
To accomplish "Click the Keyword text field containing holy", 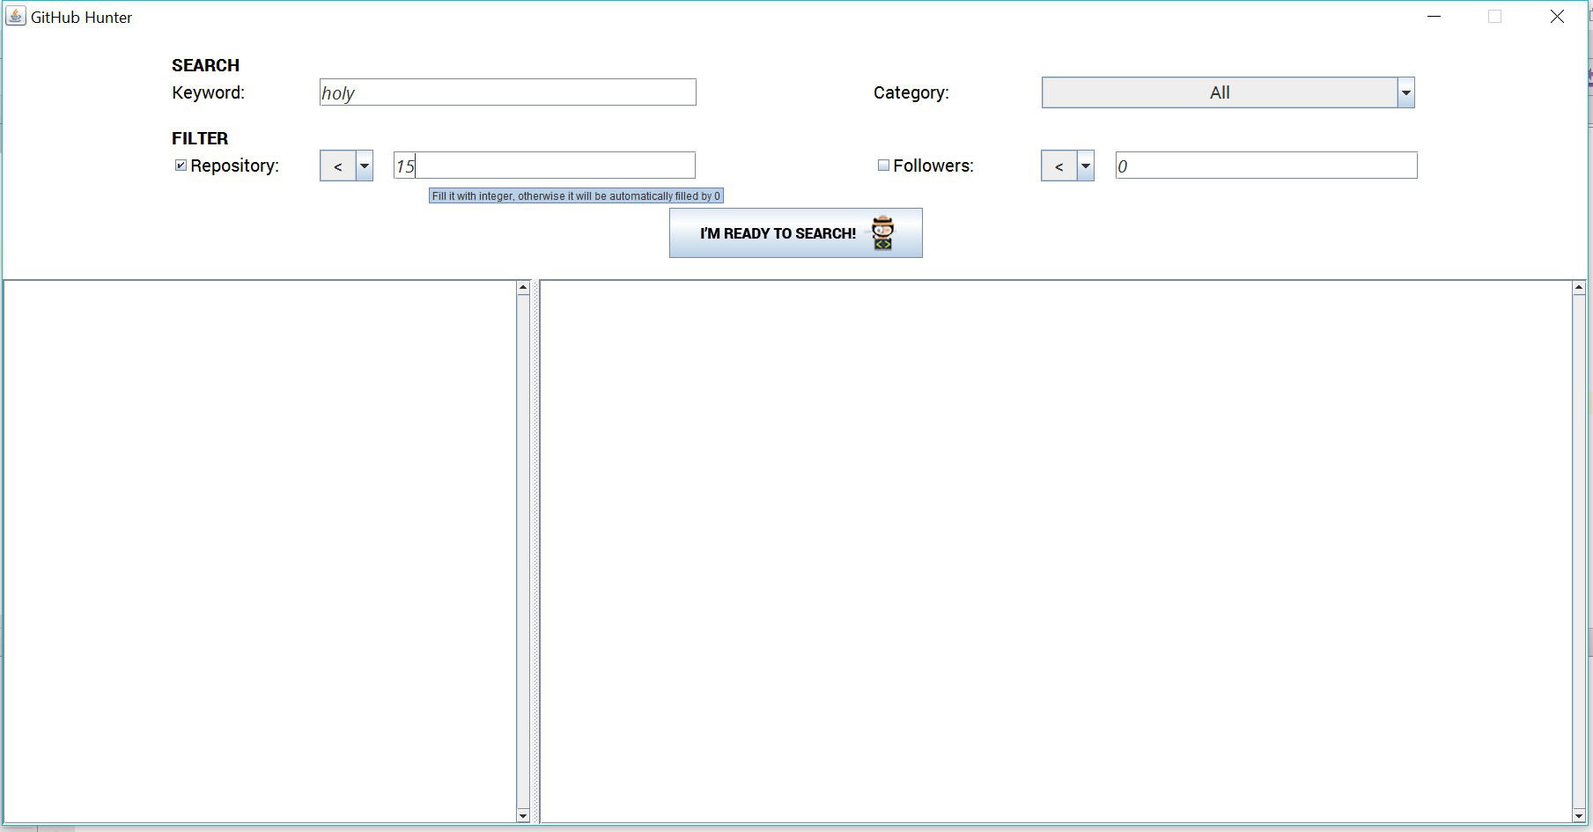I will pos(508,92).
